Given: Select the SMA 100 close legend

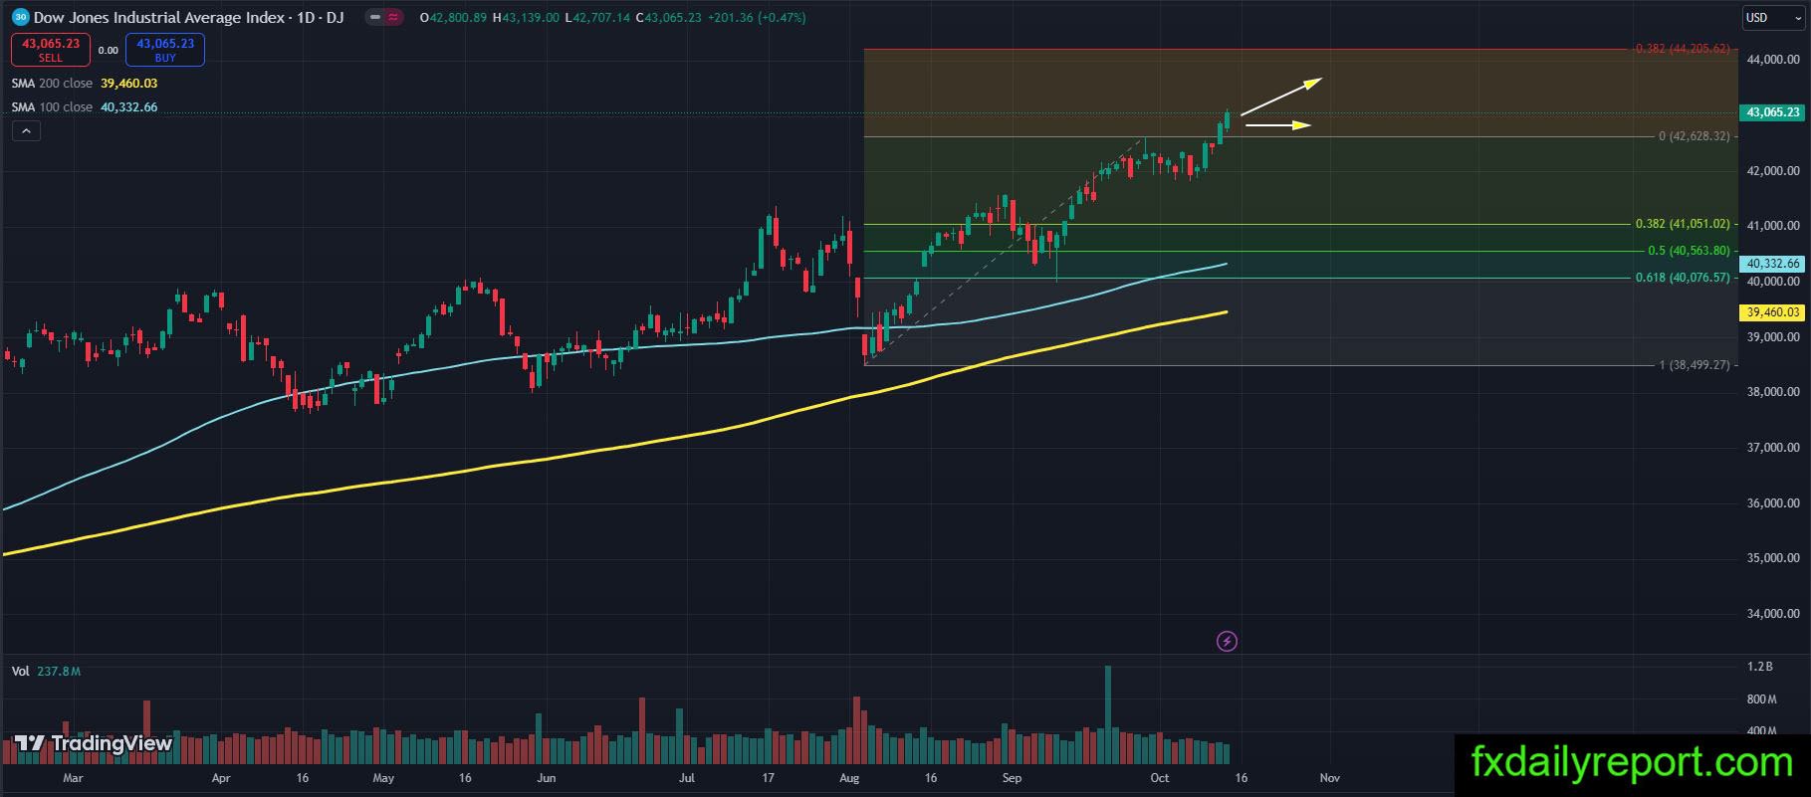Looking at the screenshot, I should [x=85, y=107].
